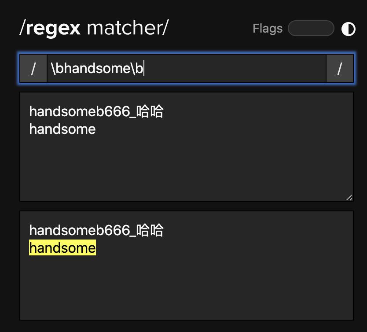Image resolution: width=367 pixels, height=332 pixels.
Task: Click the closing slash delimiter box
Action: pos(340,68)
